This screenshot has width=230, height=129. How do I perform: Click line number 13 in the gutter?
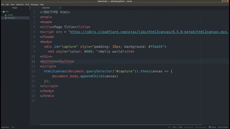coord(33,71)
